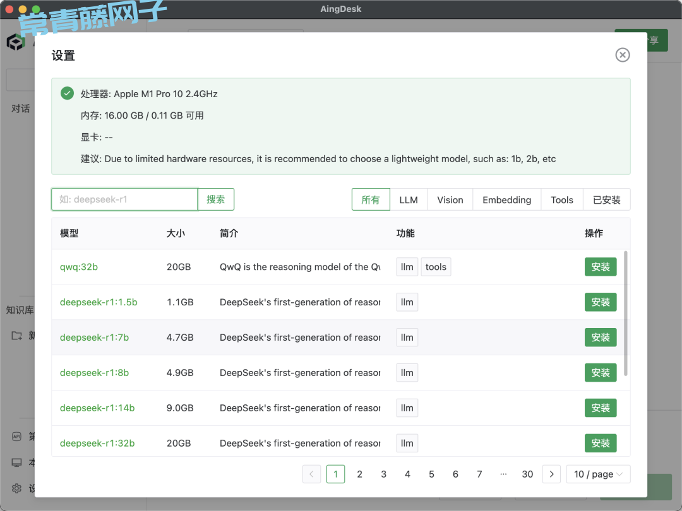Click the llm tag on deepseek-r1:1.5b row
The width and height of the screenshot is (682, 511).
(407, 302)
